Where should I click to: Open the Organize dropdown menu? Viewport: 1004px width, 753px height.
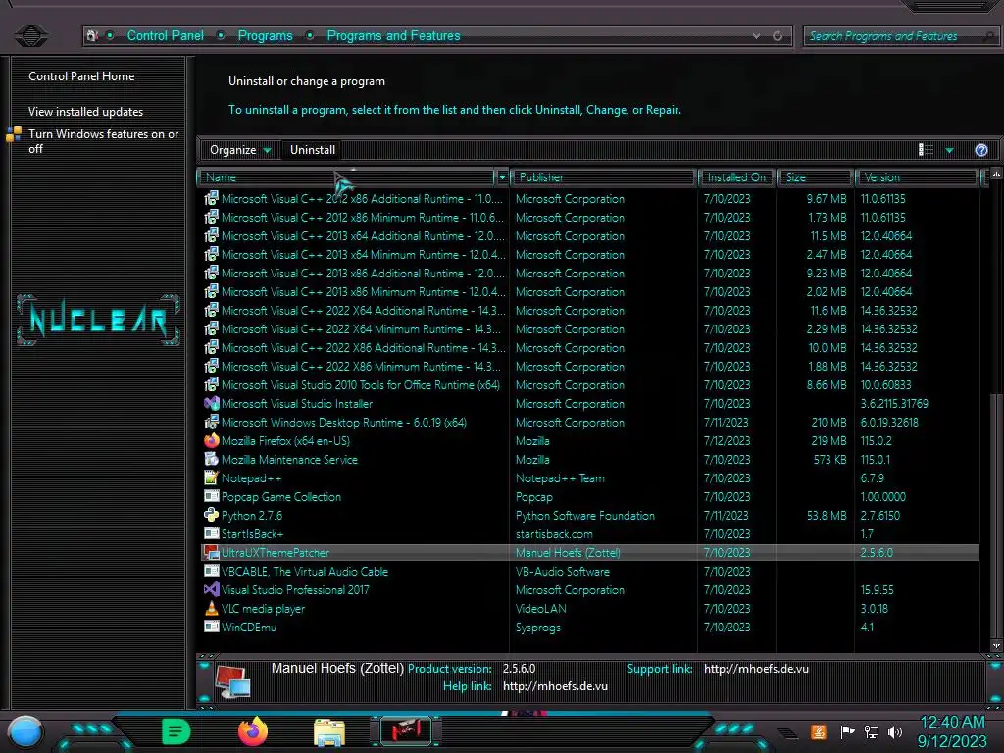click(240, 150)
